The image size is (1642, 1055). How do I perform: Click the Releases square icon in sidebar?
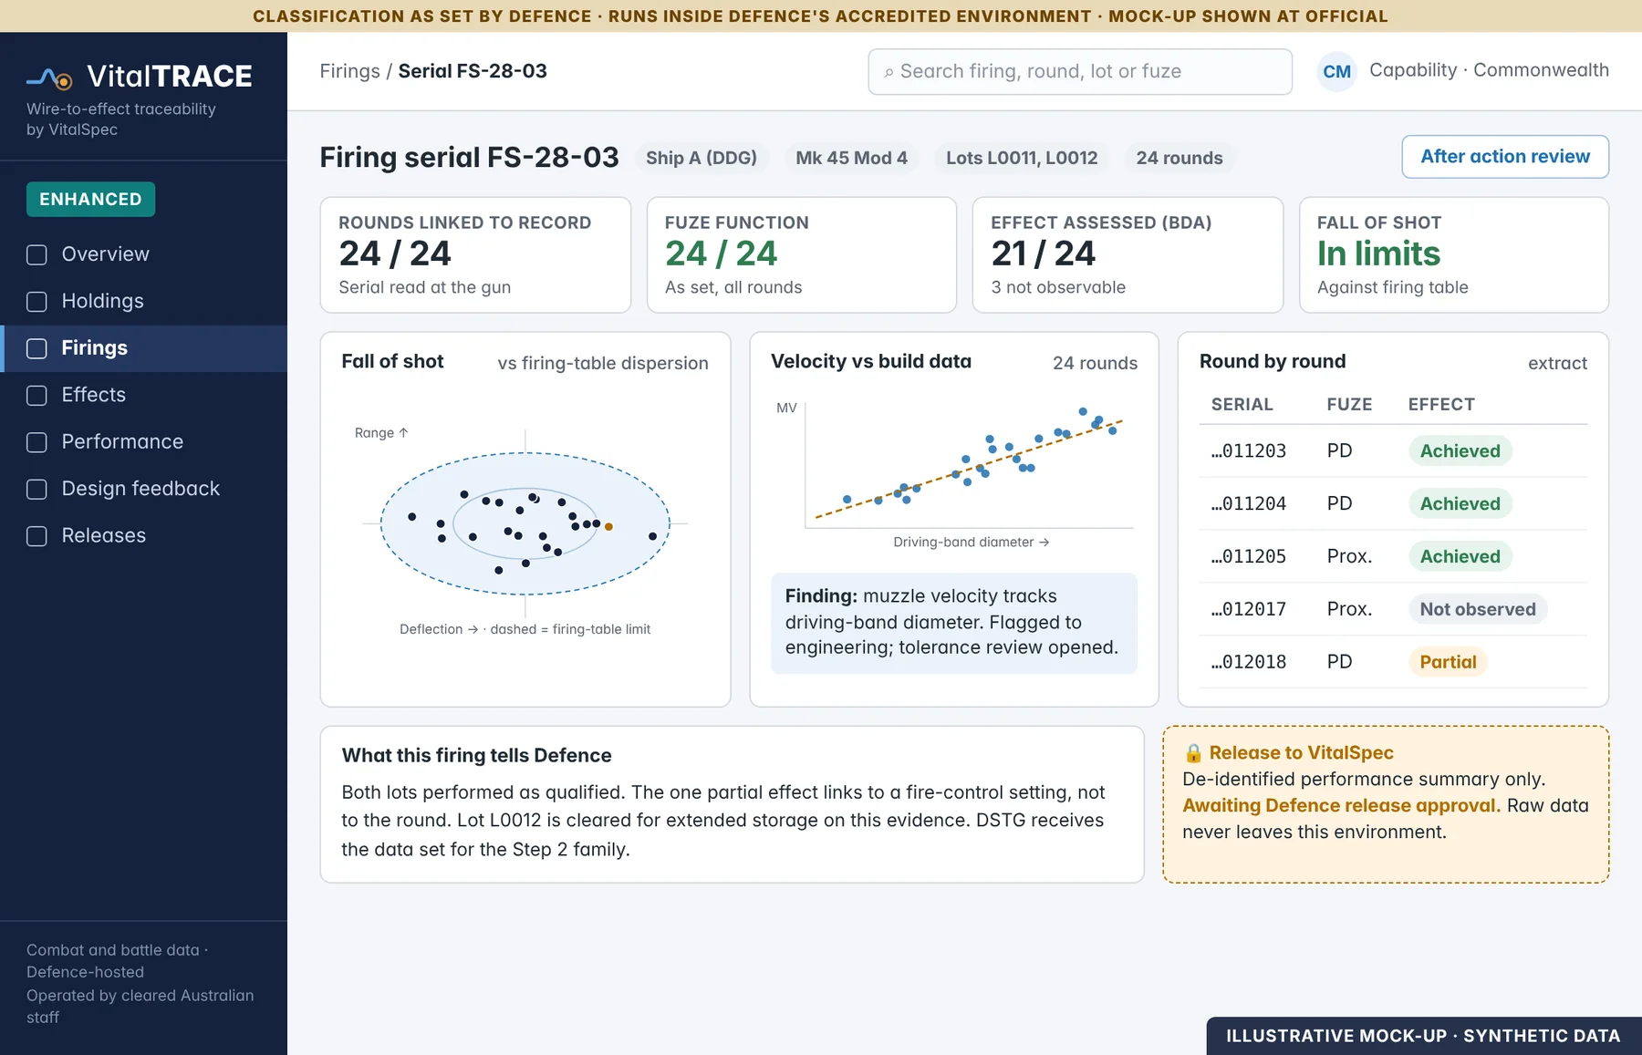(36, 536)
